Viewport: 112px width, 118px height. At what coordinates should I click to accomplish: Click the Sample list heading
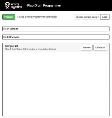[12, 46]
